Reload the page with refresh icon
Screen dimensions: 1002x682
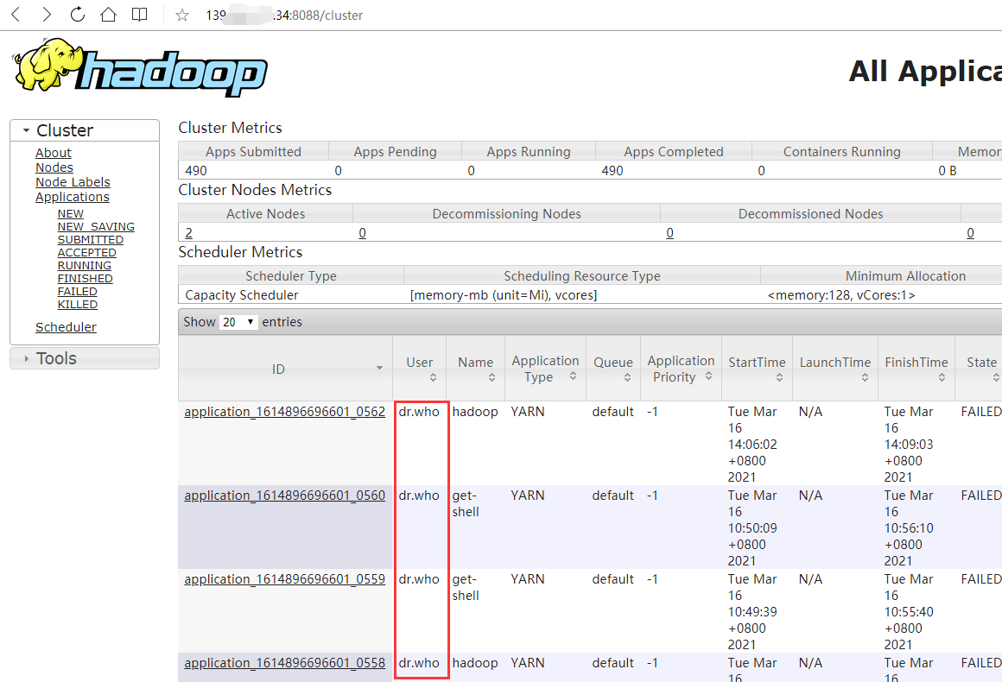click(77, 15)
